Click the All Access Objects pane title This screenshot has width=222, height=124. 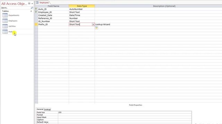(x=14, y=4)
